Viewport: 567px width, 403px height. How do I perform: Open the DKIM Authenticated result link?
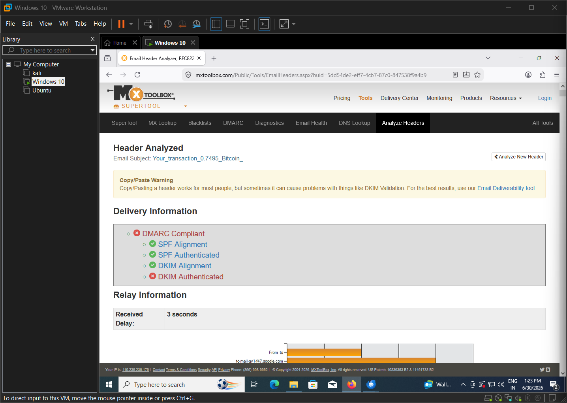tap(191, 277)
